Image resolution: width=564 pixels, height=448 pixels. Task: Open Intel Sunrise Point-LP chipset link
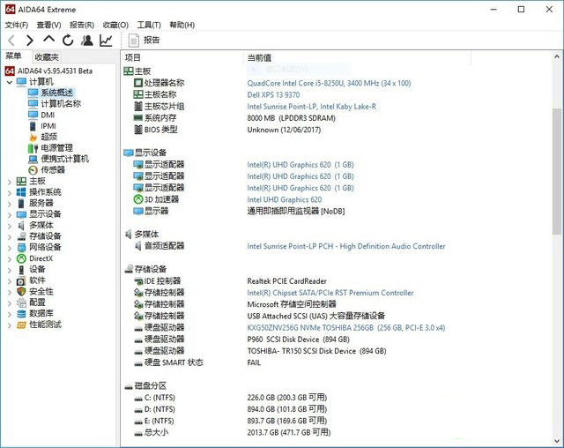click(x=311, y=107)
